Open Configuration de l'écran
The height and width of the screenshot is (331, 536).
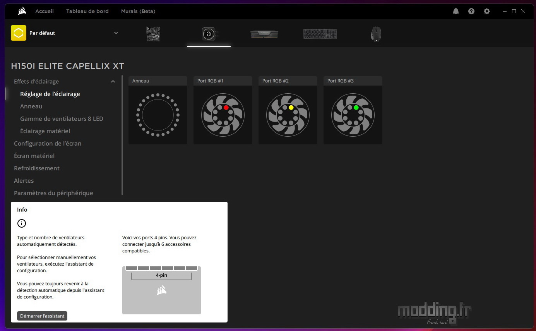point(48,143)
